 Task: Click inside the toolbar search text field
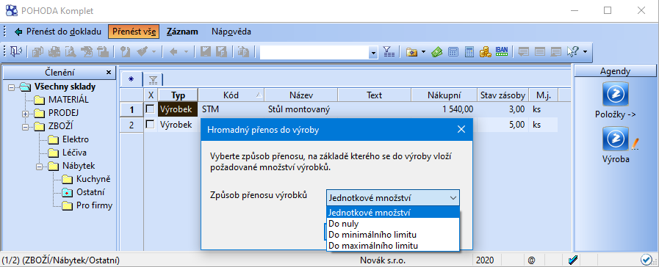click(314, 53)
